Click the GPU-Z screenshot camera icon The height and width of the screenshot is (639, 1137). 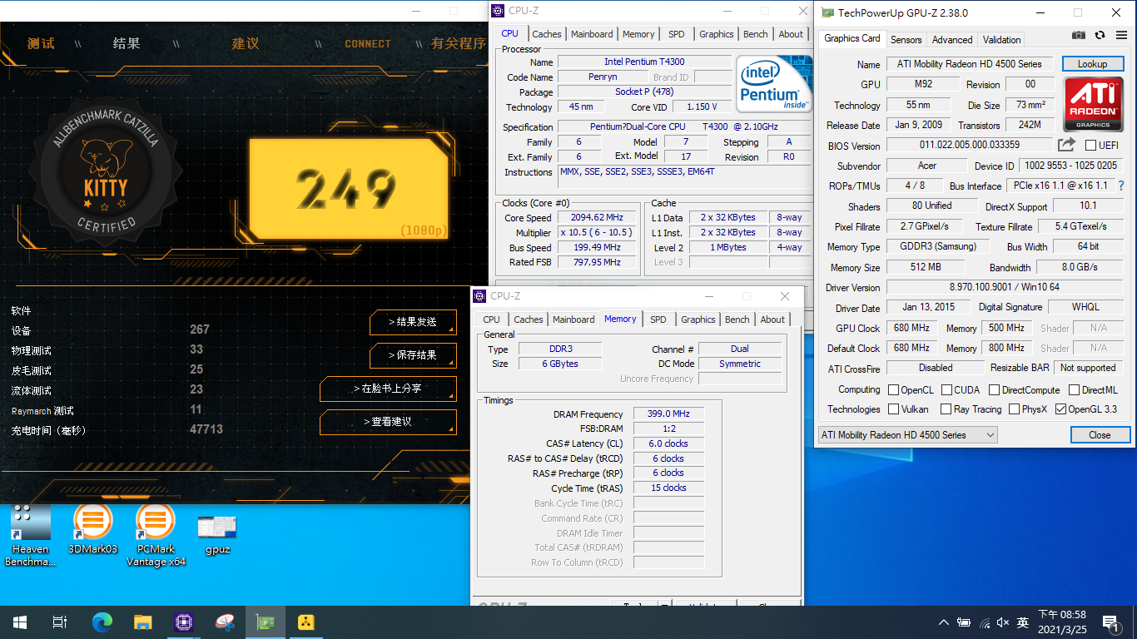[1079, 35]
